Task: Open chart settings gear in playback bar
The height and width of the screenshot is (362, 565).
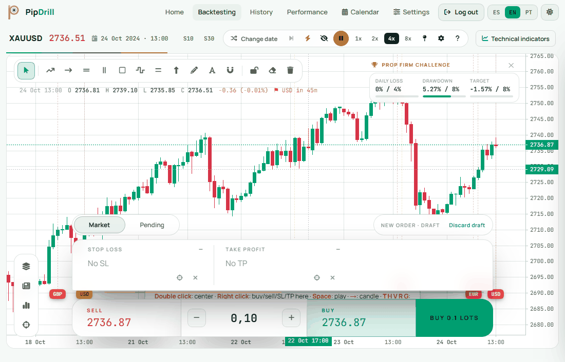Action: (441, 38)
